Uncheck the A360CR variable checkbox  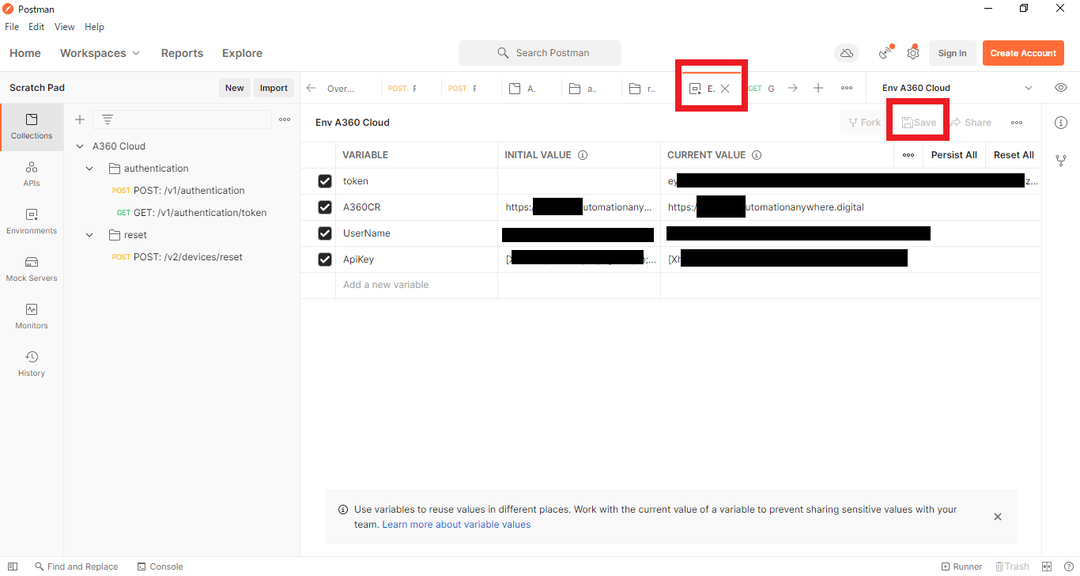(324, 207)
